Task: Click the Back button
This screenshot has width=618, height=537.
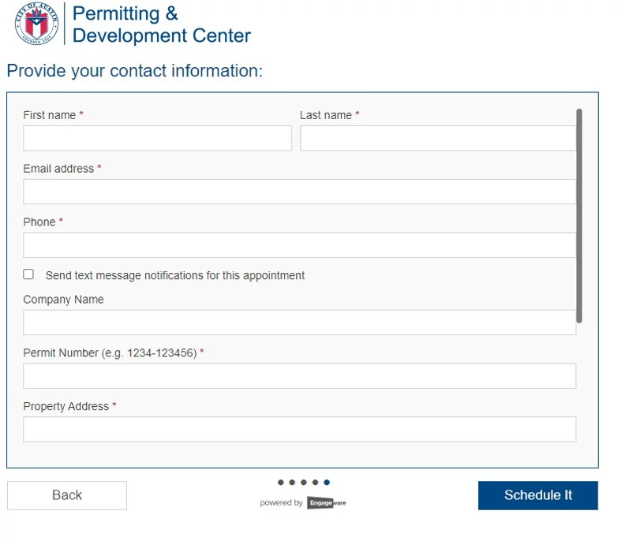Action: coord(67,495)
